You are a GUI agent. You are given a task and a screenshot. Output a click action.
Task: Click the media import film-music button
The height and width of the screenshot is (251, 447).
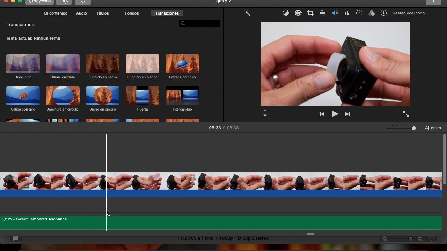[64, 2]
